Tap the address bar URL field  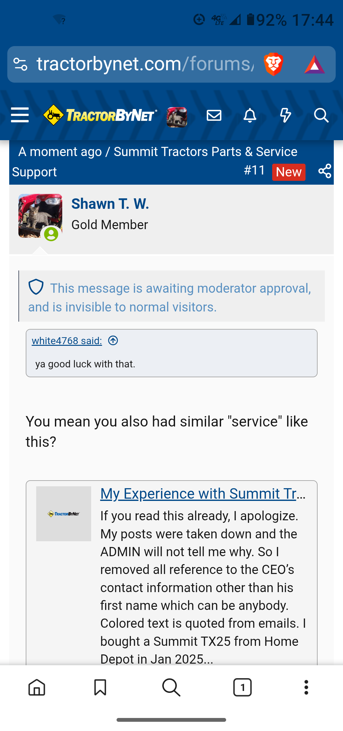coord(145,64)
